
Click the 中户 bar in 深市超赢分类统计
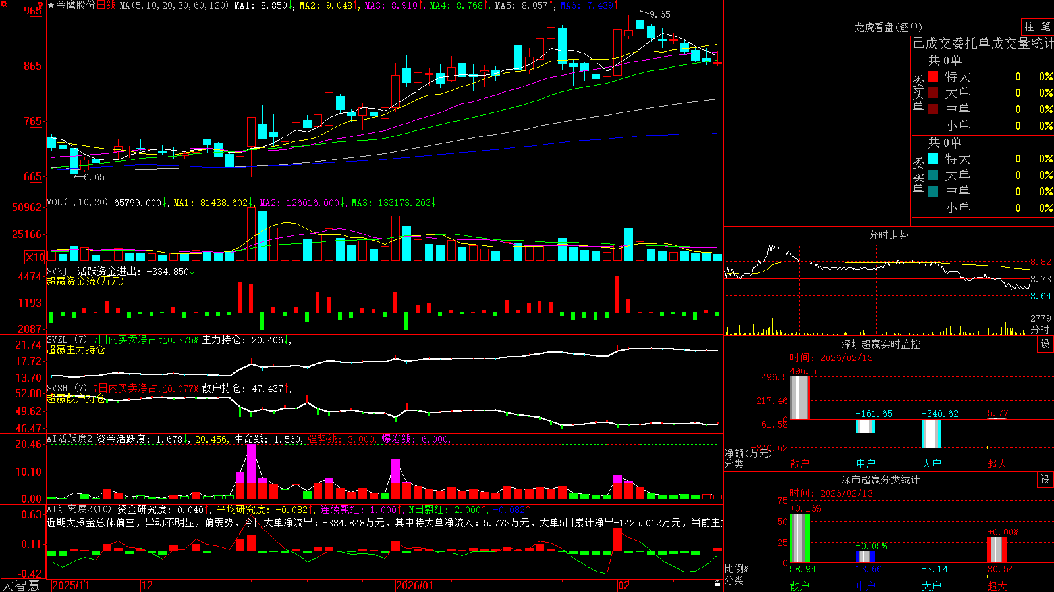pyautogui.click(x=866, y=557)
